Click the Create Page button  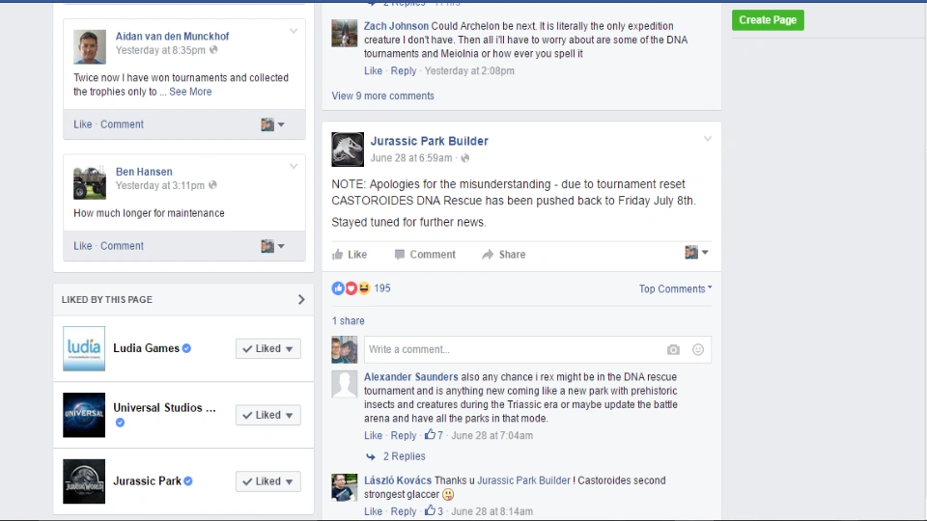tap(768, 20)
